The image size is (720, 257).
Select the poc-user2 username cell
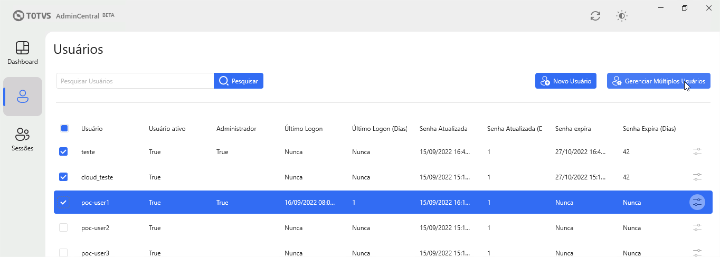pos(95,228)
